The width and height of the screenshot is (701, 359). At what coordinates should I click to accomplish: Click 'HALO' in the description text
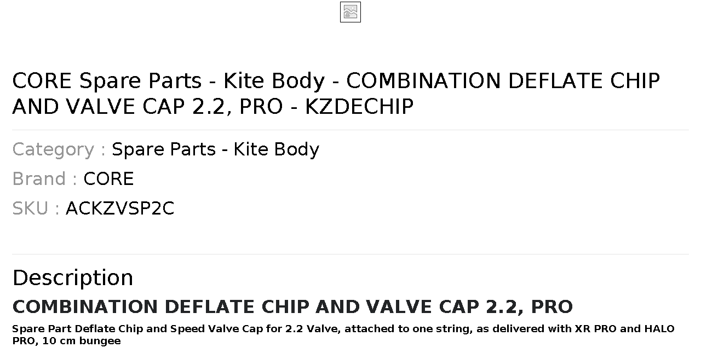[x=659, y=329]
